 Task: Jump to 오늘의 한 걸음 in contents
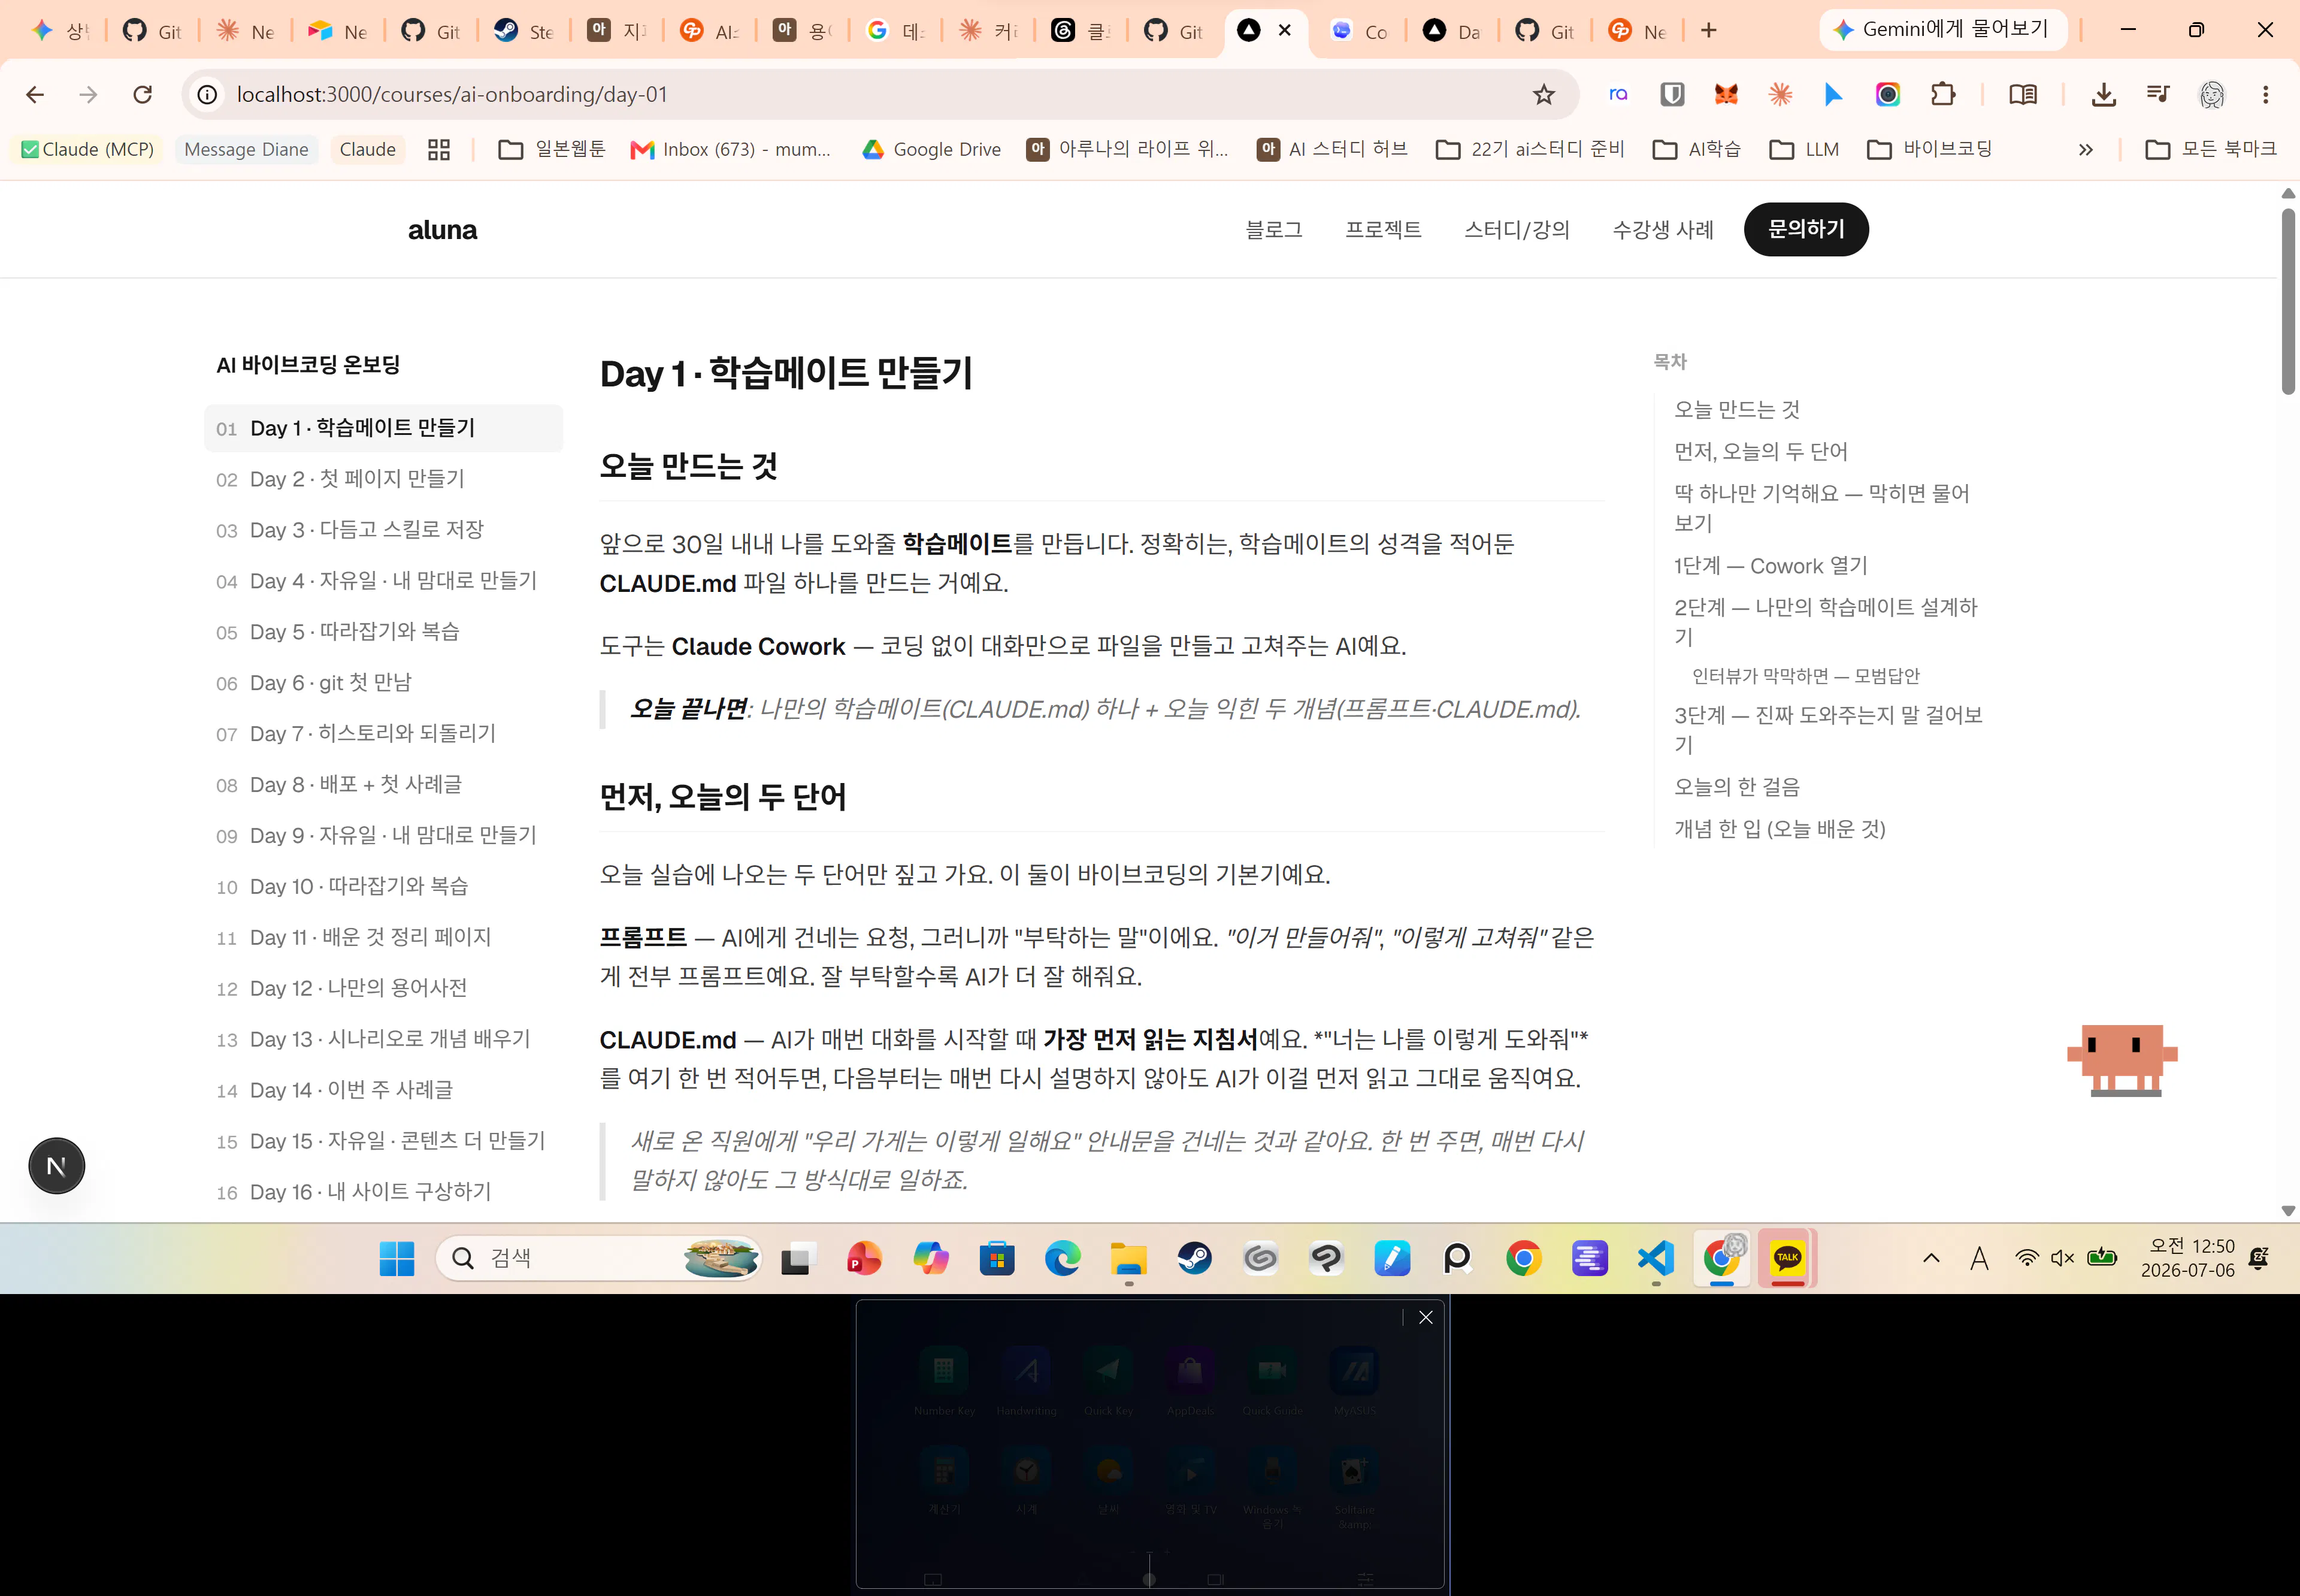click(1736, 787)
